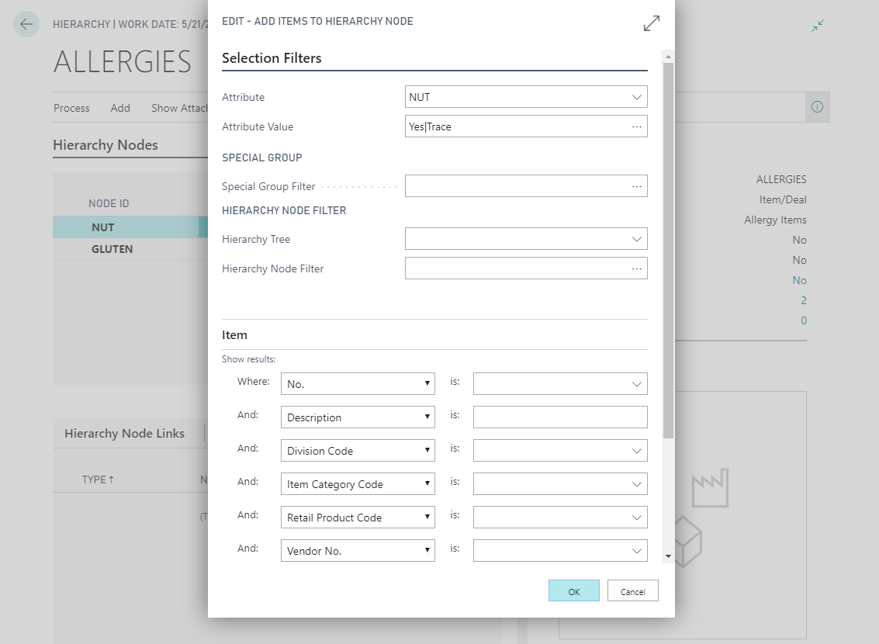Open Hierarchy Node Filter lookup ellipsis

(x=637, y=268)
